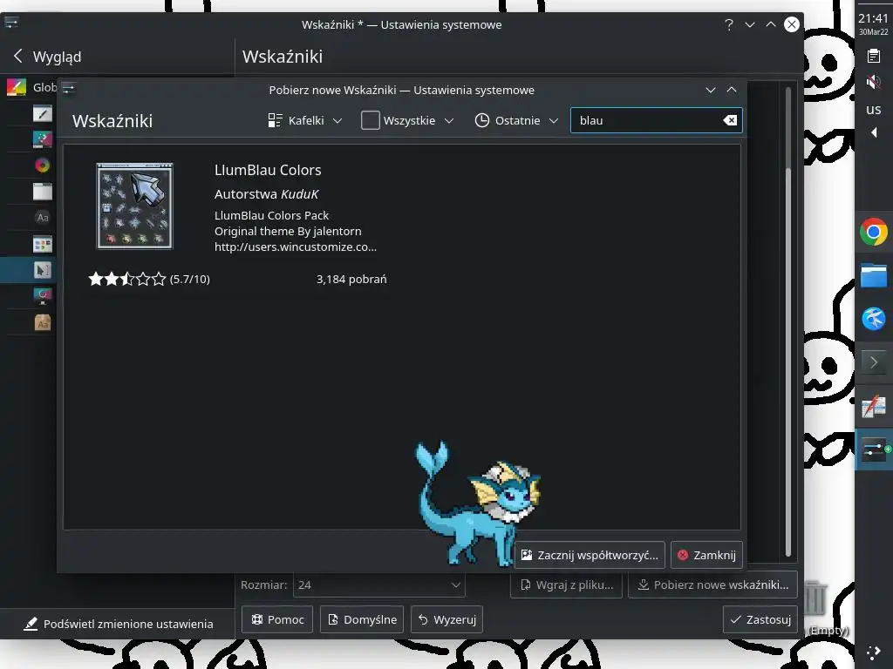The width and height of the screenshot is (893, 669).
Task: Click the panel's right-chevron button
Action: point(874,362)
